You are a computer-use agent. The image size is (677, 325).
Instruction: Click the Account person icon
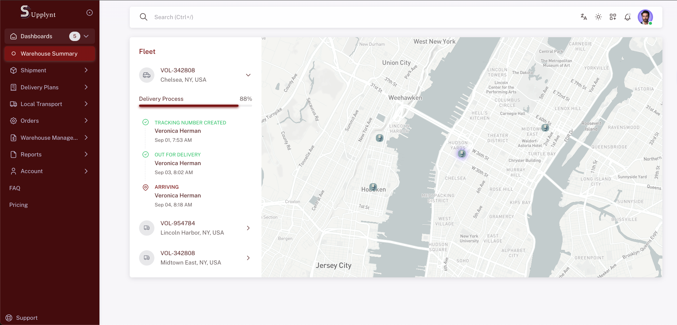pos(14,171)
